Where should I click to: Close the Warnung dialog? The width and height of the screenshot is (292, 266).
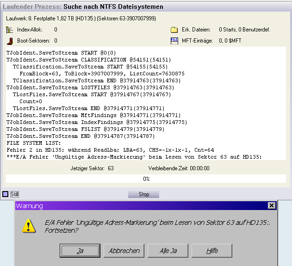pyautogui.click(x=272, y=205)
